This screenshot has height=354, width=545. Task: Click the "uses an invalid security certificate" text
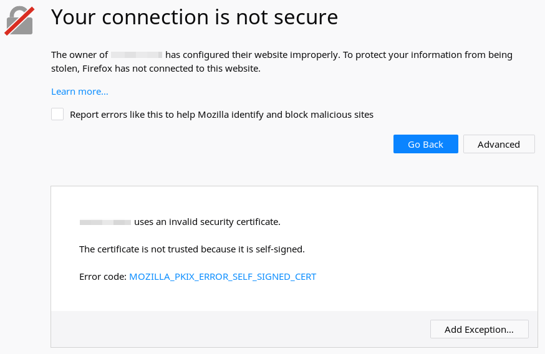tap(207, 222)
